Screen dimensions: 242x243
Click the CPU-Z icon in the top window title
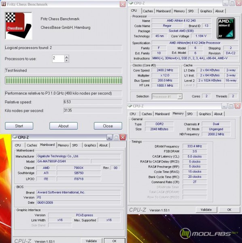[131, 3]
